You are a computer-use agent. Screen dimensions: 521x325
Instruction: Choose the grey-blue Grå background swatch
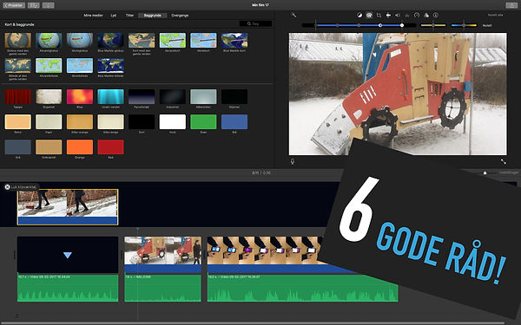18,147
